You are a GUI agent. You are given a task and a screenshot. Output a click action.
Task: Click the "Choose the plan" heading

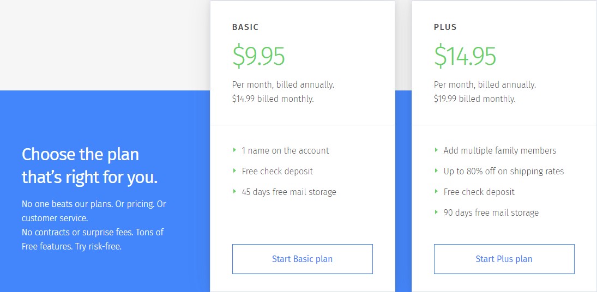(x=80, y=154)
